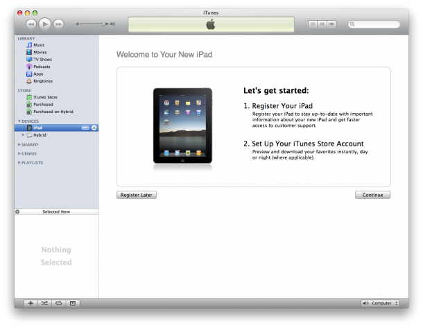Toggle shuffle playback

point(45,303)
